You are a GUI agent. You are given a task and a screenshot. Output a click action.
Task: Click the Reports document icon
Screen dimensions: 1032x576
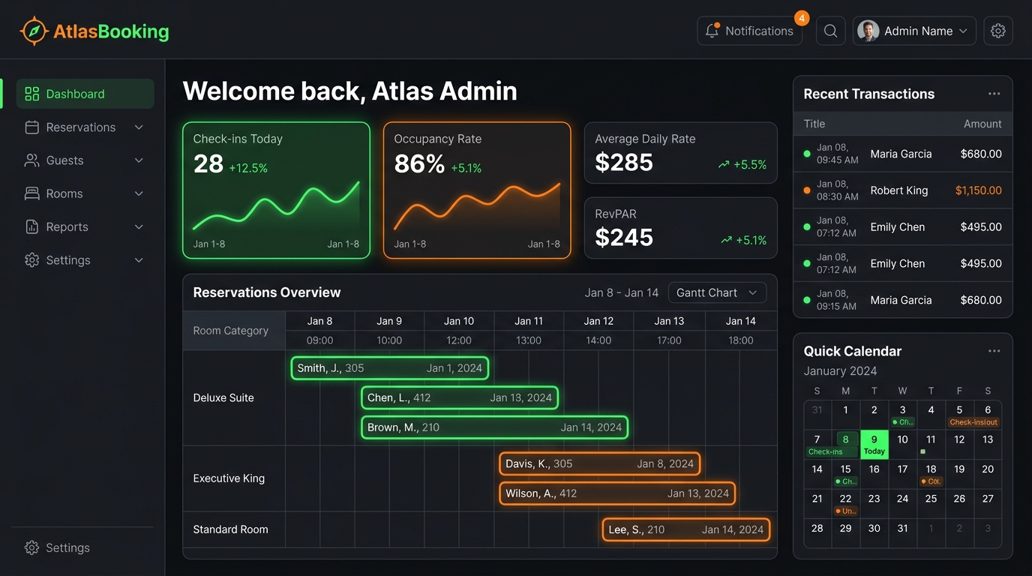pos(31,226)
